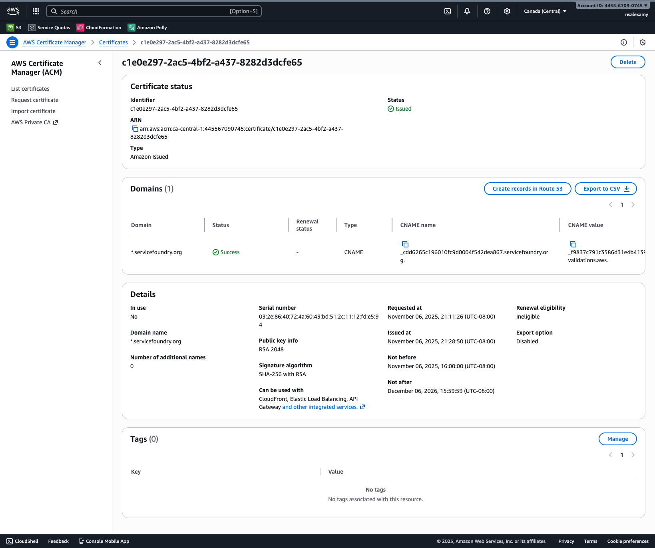Viewport: 655px width, 548px height.
Task: Select List certificates in the sidebar
Action: pos(30,89)
